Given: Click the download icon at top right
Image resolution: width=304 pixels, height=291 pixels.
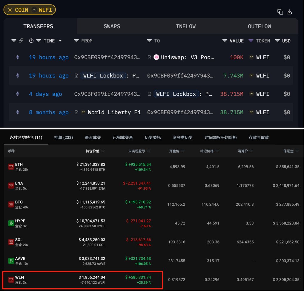Looking at the screenshot, I should click(x=289, y=12).
